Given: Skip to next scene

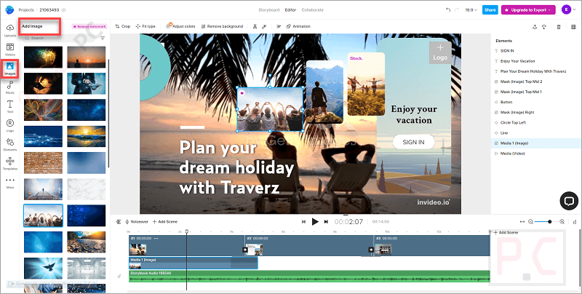Looking at the screenshot, I should coord(326,222).
